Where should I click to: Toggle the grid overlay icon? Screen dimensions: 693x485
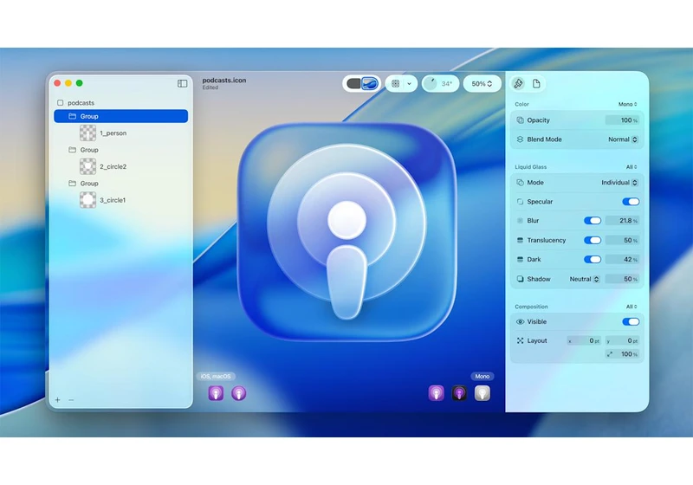click(396, 83)
